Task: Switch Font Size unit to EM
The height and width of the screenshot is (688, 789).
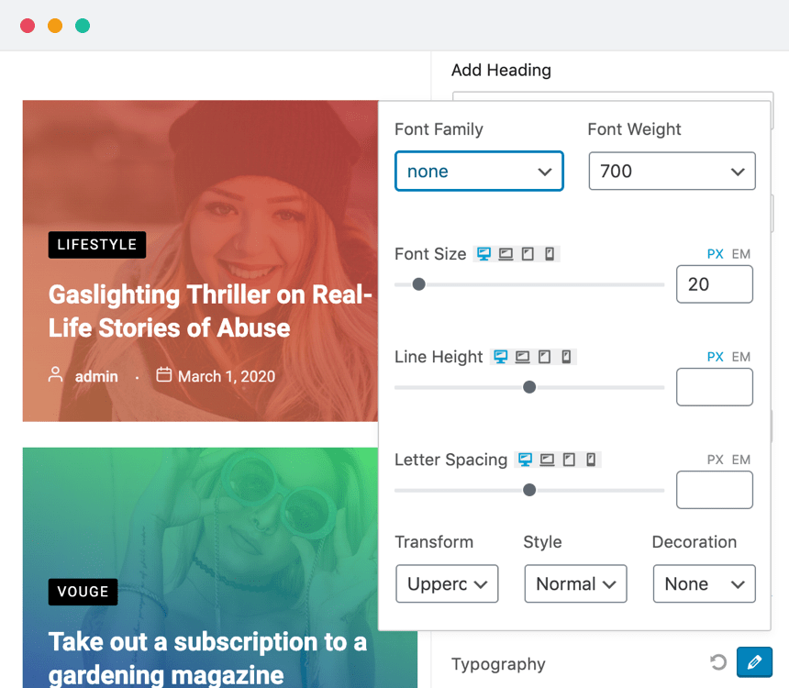Action: 741,254
